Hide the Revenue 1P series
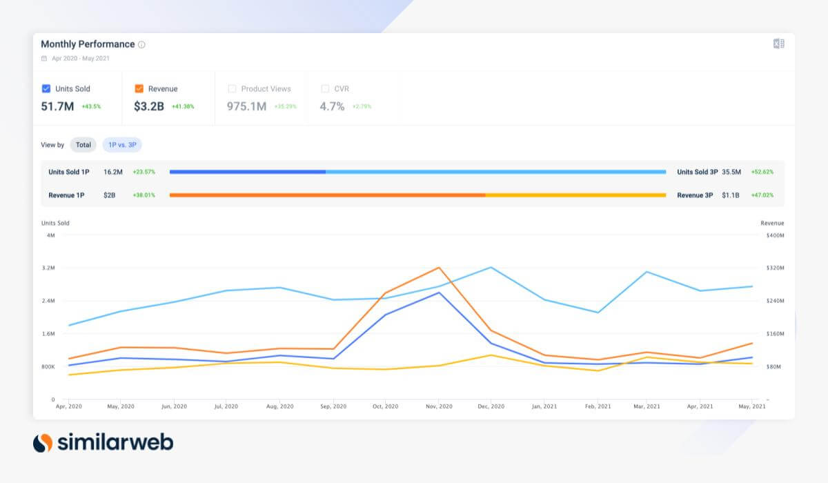Screen dimensions: 828x483 [x=66, y=195]
